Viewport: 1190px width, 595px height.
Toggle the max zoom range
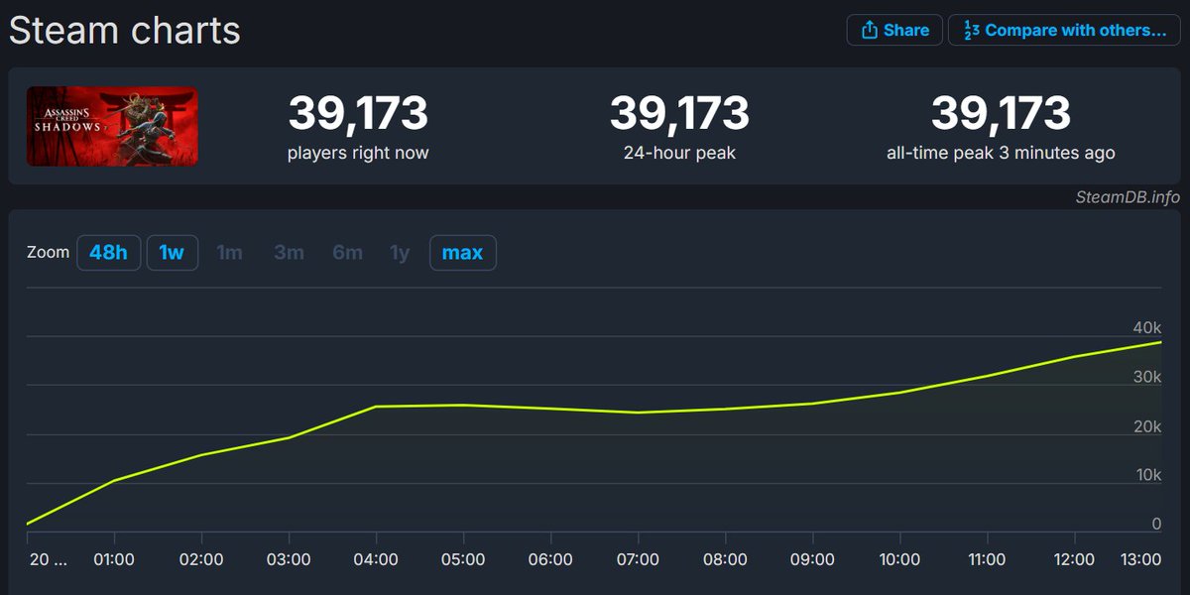462,252
